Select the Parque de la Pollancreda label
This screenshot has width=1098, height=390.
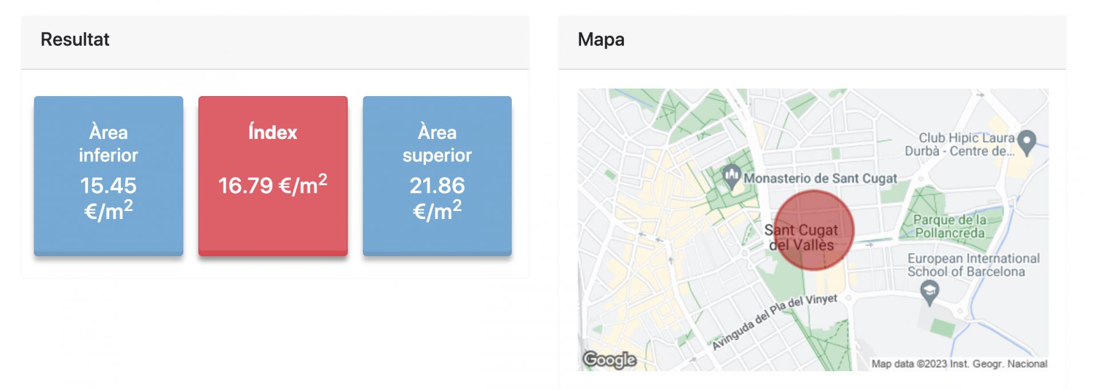[x=950, y=226]
